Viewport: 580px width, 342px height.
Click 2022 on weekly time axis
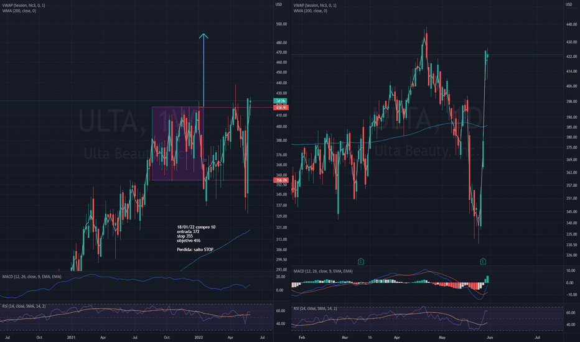[x=199, y=337]
